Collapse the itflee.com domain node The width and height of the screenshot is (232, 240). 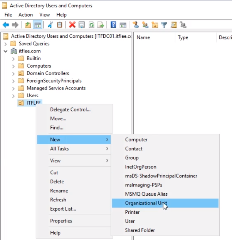click(6, 51)
